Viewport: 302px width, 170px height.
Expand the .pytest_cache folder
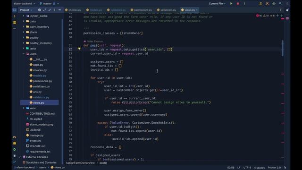pyautogui.click(x=24, y=16)
